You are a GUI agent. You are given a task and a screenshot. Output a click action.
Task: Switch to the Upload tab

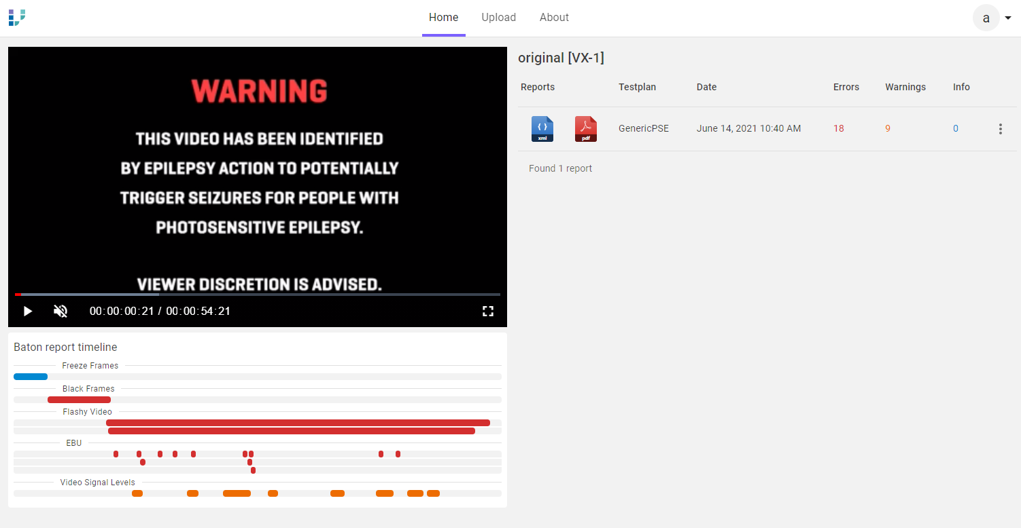498,18
